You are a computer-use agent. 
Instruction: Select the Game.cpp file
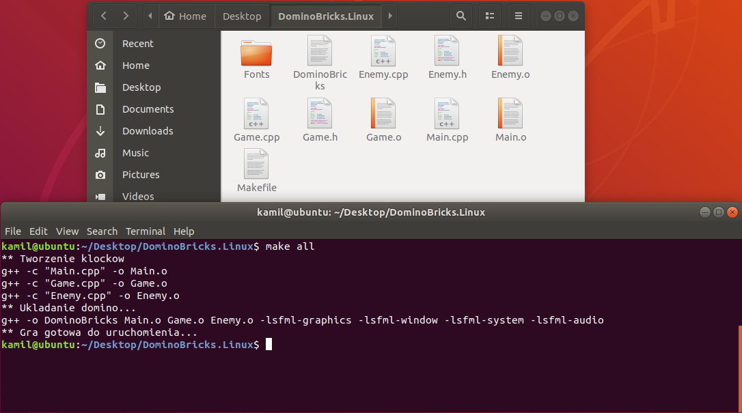[x=256, y=120]
